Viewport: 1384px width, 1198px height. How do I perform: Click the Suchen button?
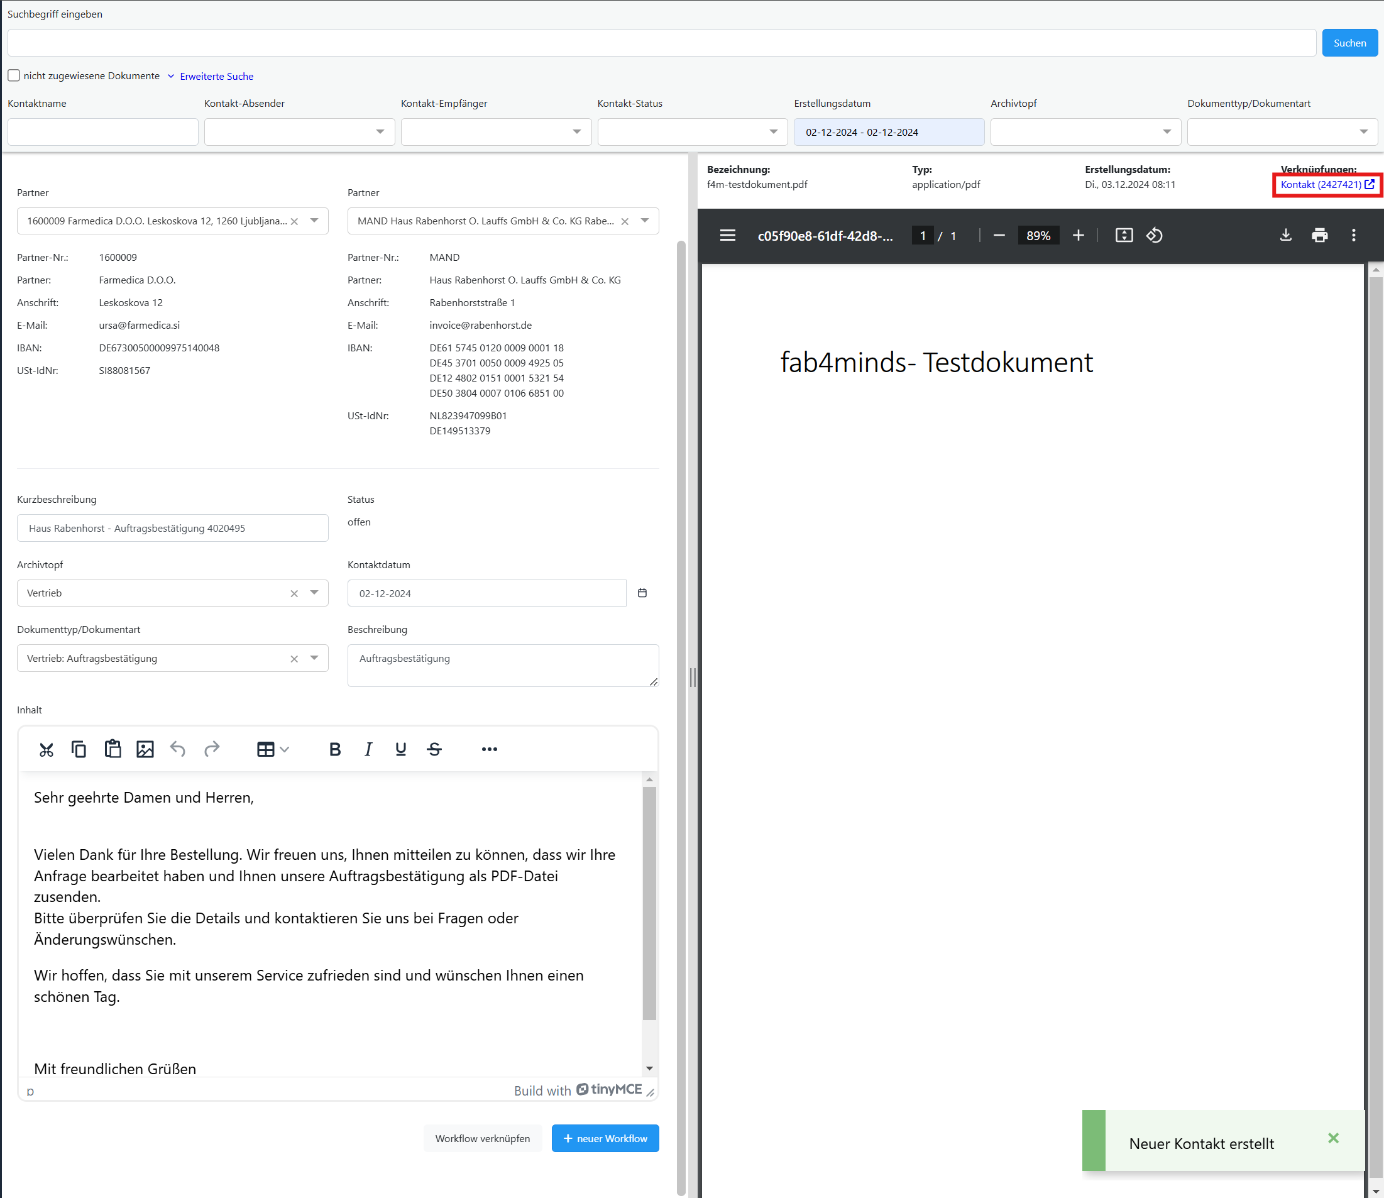1349,43
